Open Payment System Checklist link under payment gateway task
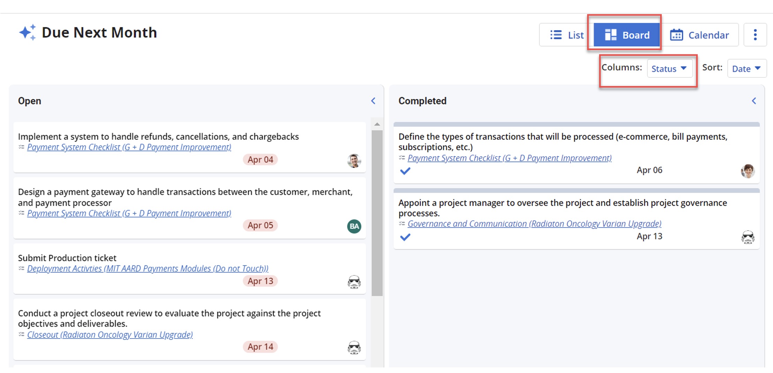The width and height of the screenshot is (773, 373). (129, 213)
